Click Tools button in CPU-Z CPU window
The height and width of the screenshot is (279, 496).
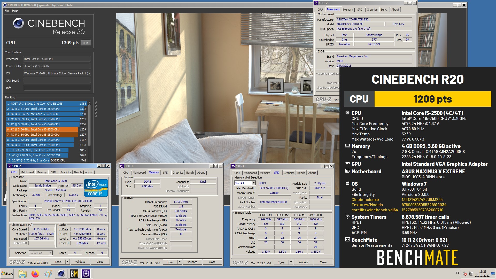pyautogui.click(x=58, y=262)
